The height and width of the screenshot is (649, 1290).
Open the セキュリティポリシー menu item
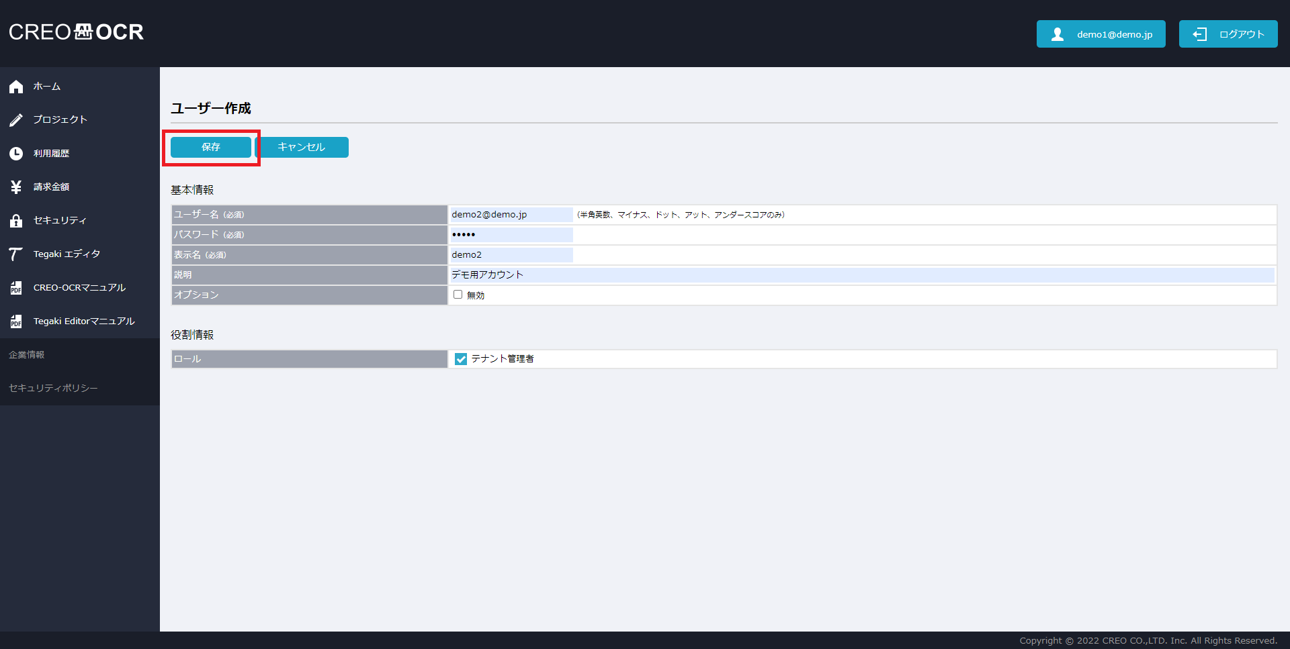[x=53, y=389]
